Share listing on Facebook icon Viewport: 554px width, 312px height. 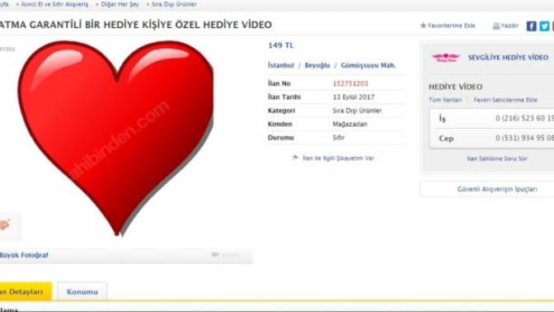(x=532, y=26)
